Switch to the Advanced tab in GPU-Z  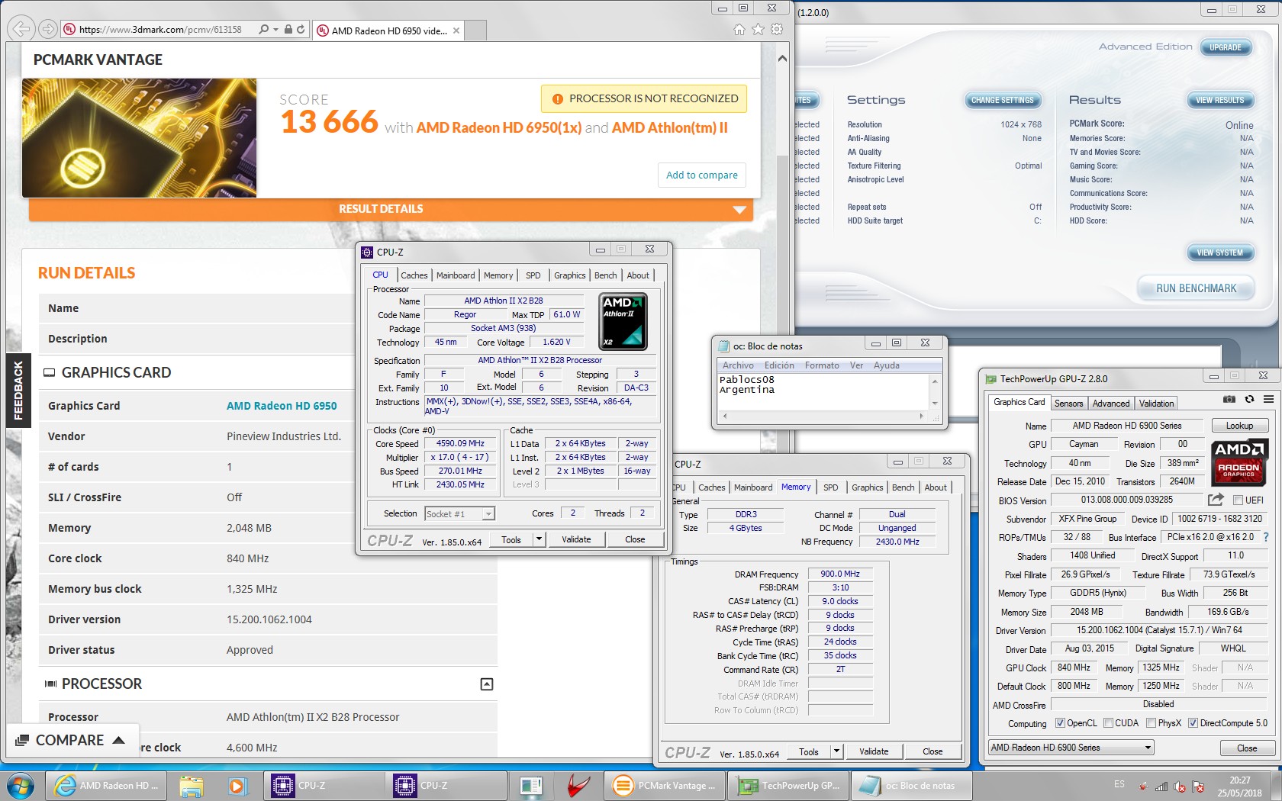[1110, 404]
